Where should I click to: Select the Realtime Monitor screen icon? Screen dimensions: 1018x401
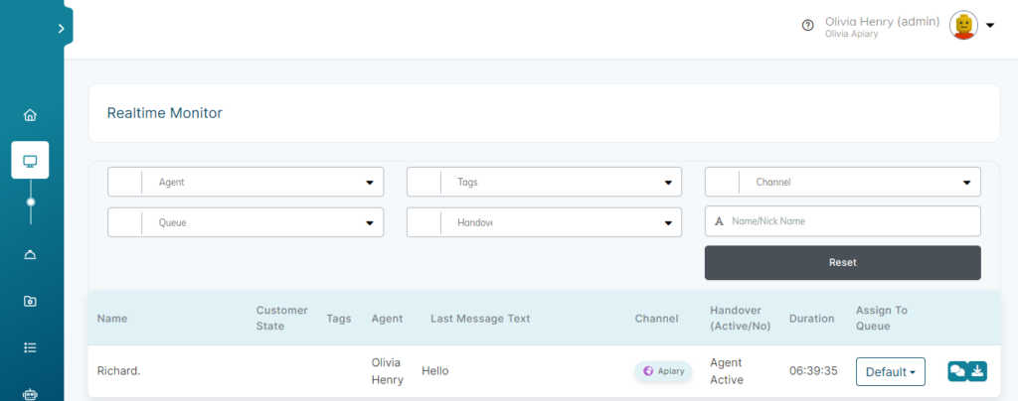click(x=30, y=161)
